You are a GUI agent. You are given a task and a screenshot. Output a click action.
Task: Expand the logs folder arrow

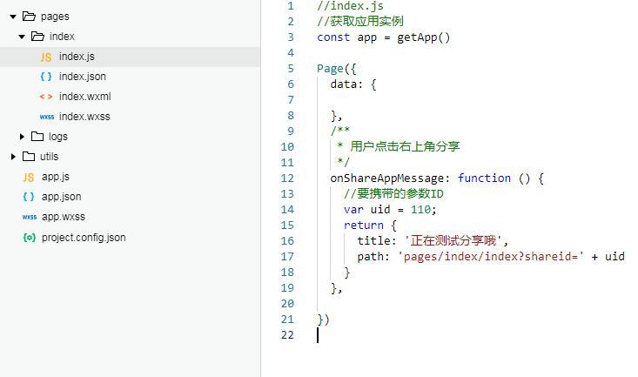coord(23,137)
